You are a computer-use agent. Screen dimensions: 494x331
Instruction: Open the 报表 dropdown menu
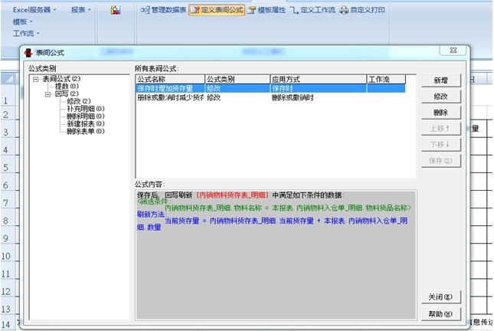[80, 10]
